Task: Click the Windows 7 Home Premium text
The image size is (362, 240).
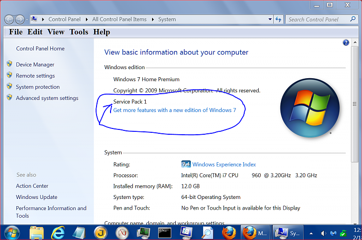Action: pyautogui.click(x=146, y=79)
